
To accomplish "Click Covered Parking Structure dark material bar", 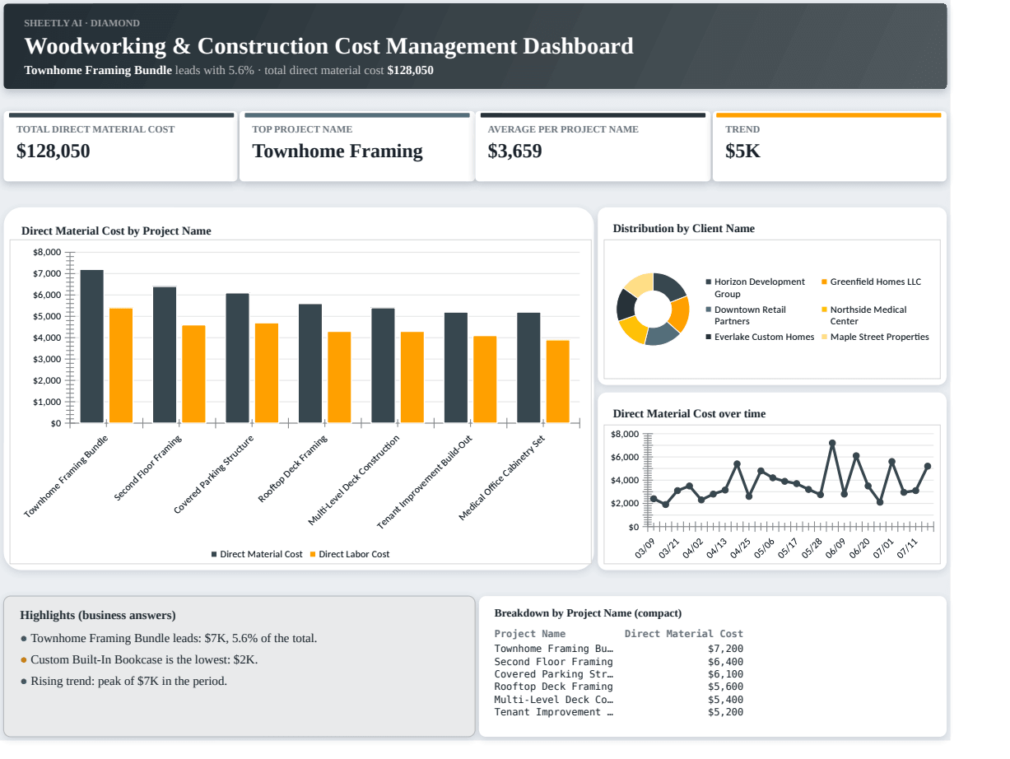I will tap(237, 358).
